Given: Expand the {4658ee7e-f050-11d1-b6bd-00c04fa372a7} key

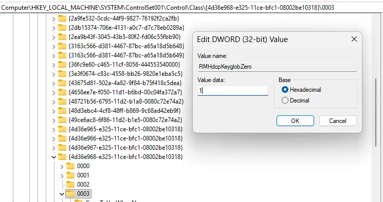Looking at the screenshot, I should pos(54,92).
